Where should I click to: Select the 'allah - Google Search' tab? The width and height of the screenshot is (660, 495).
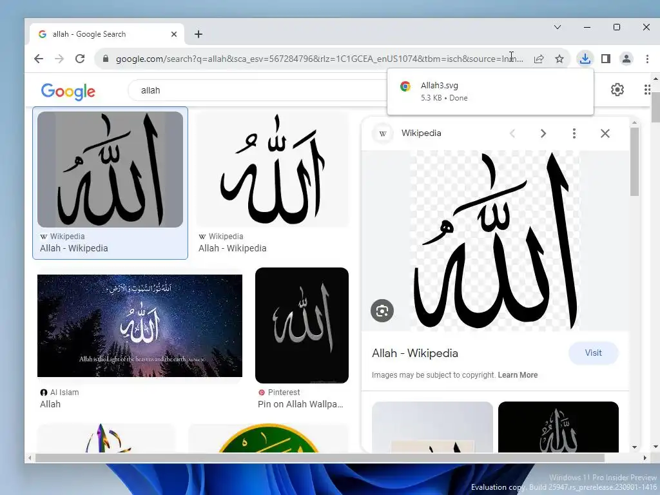[x=107, y=34]
